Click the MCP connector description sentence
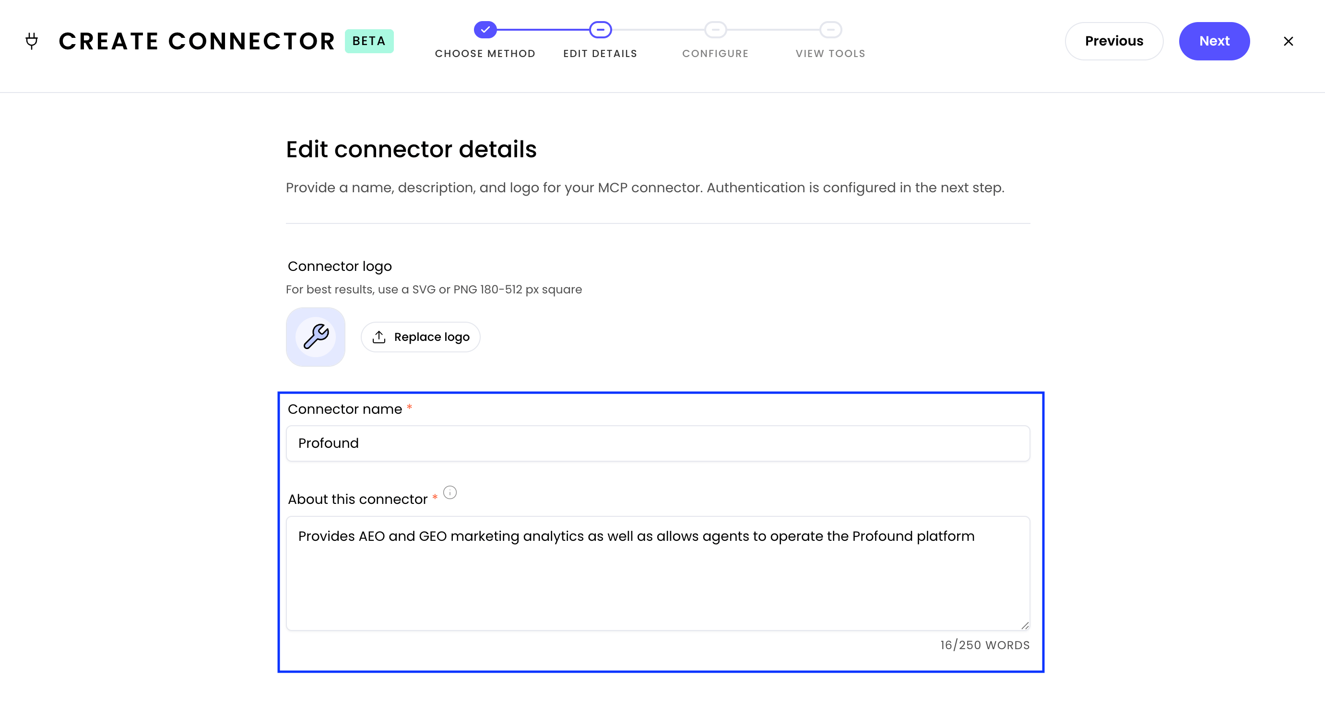Image resolution: width=1325 pixels, height=723 pixels. coord(645,187)
